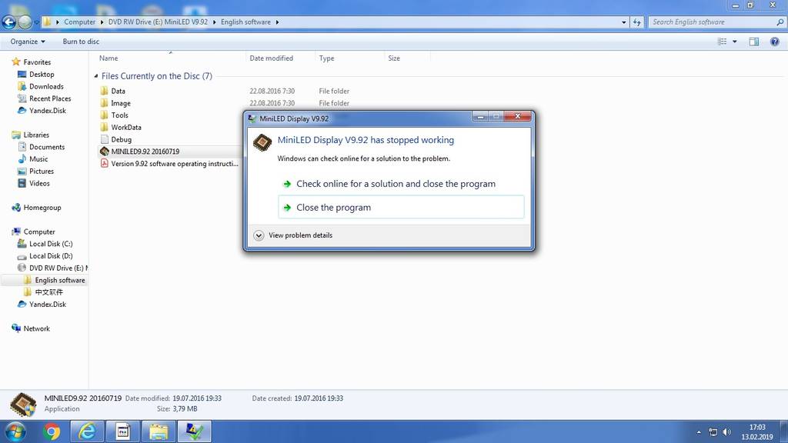Open the Windows Start menu
788x443 pixels.
15,432
